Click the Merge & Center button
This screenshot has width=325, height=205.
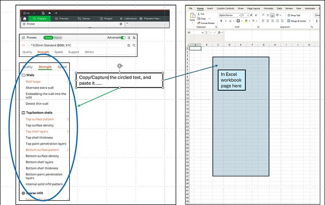point(297,21)
